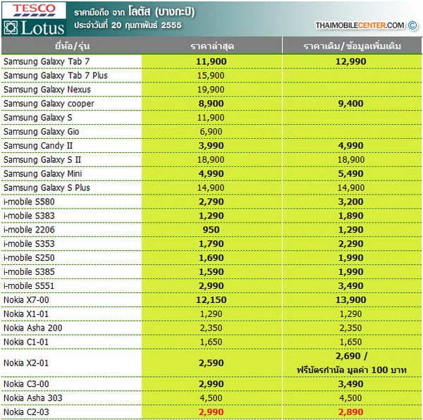Click the i-mobile S551 model name
The image size is (423, 420).
coord(29,286)
